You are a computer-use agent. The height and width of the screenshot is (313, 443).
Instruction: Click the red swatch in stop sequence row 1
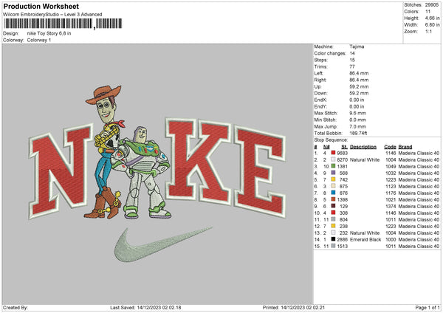coord(334,153)
